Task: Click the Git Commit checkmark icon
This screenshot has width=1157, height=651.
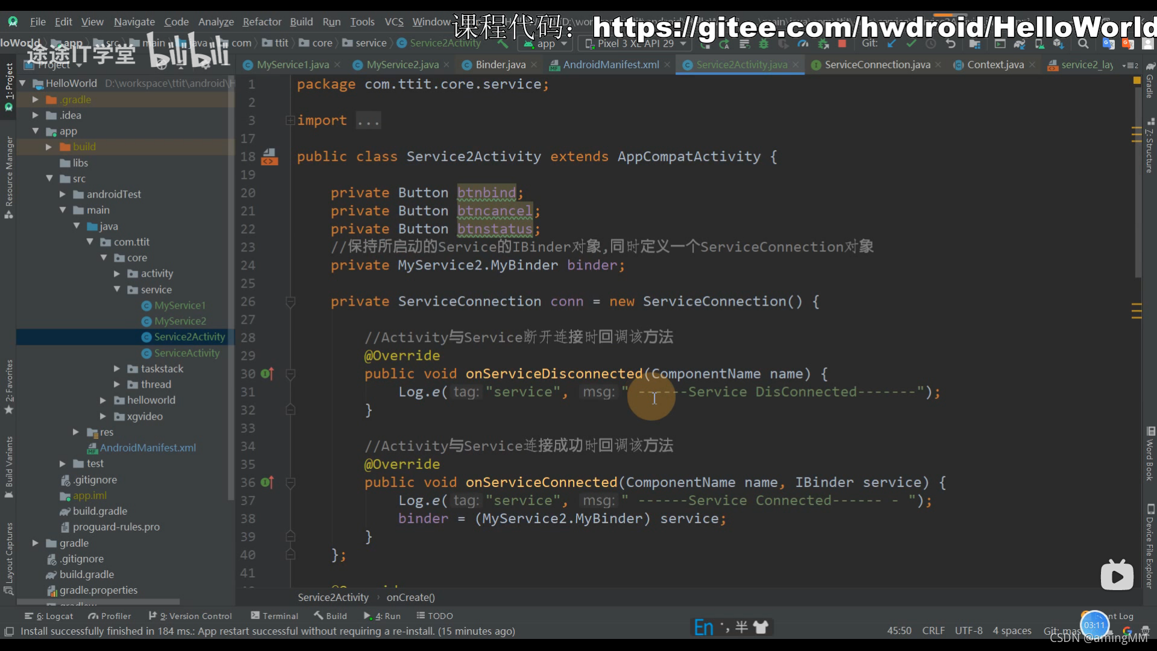Action: click(911, 43)
